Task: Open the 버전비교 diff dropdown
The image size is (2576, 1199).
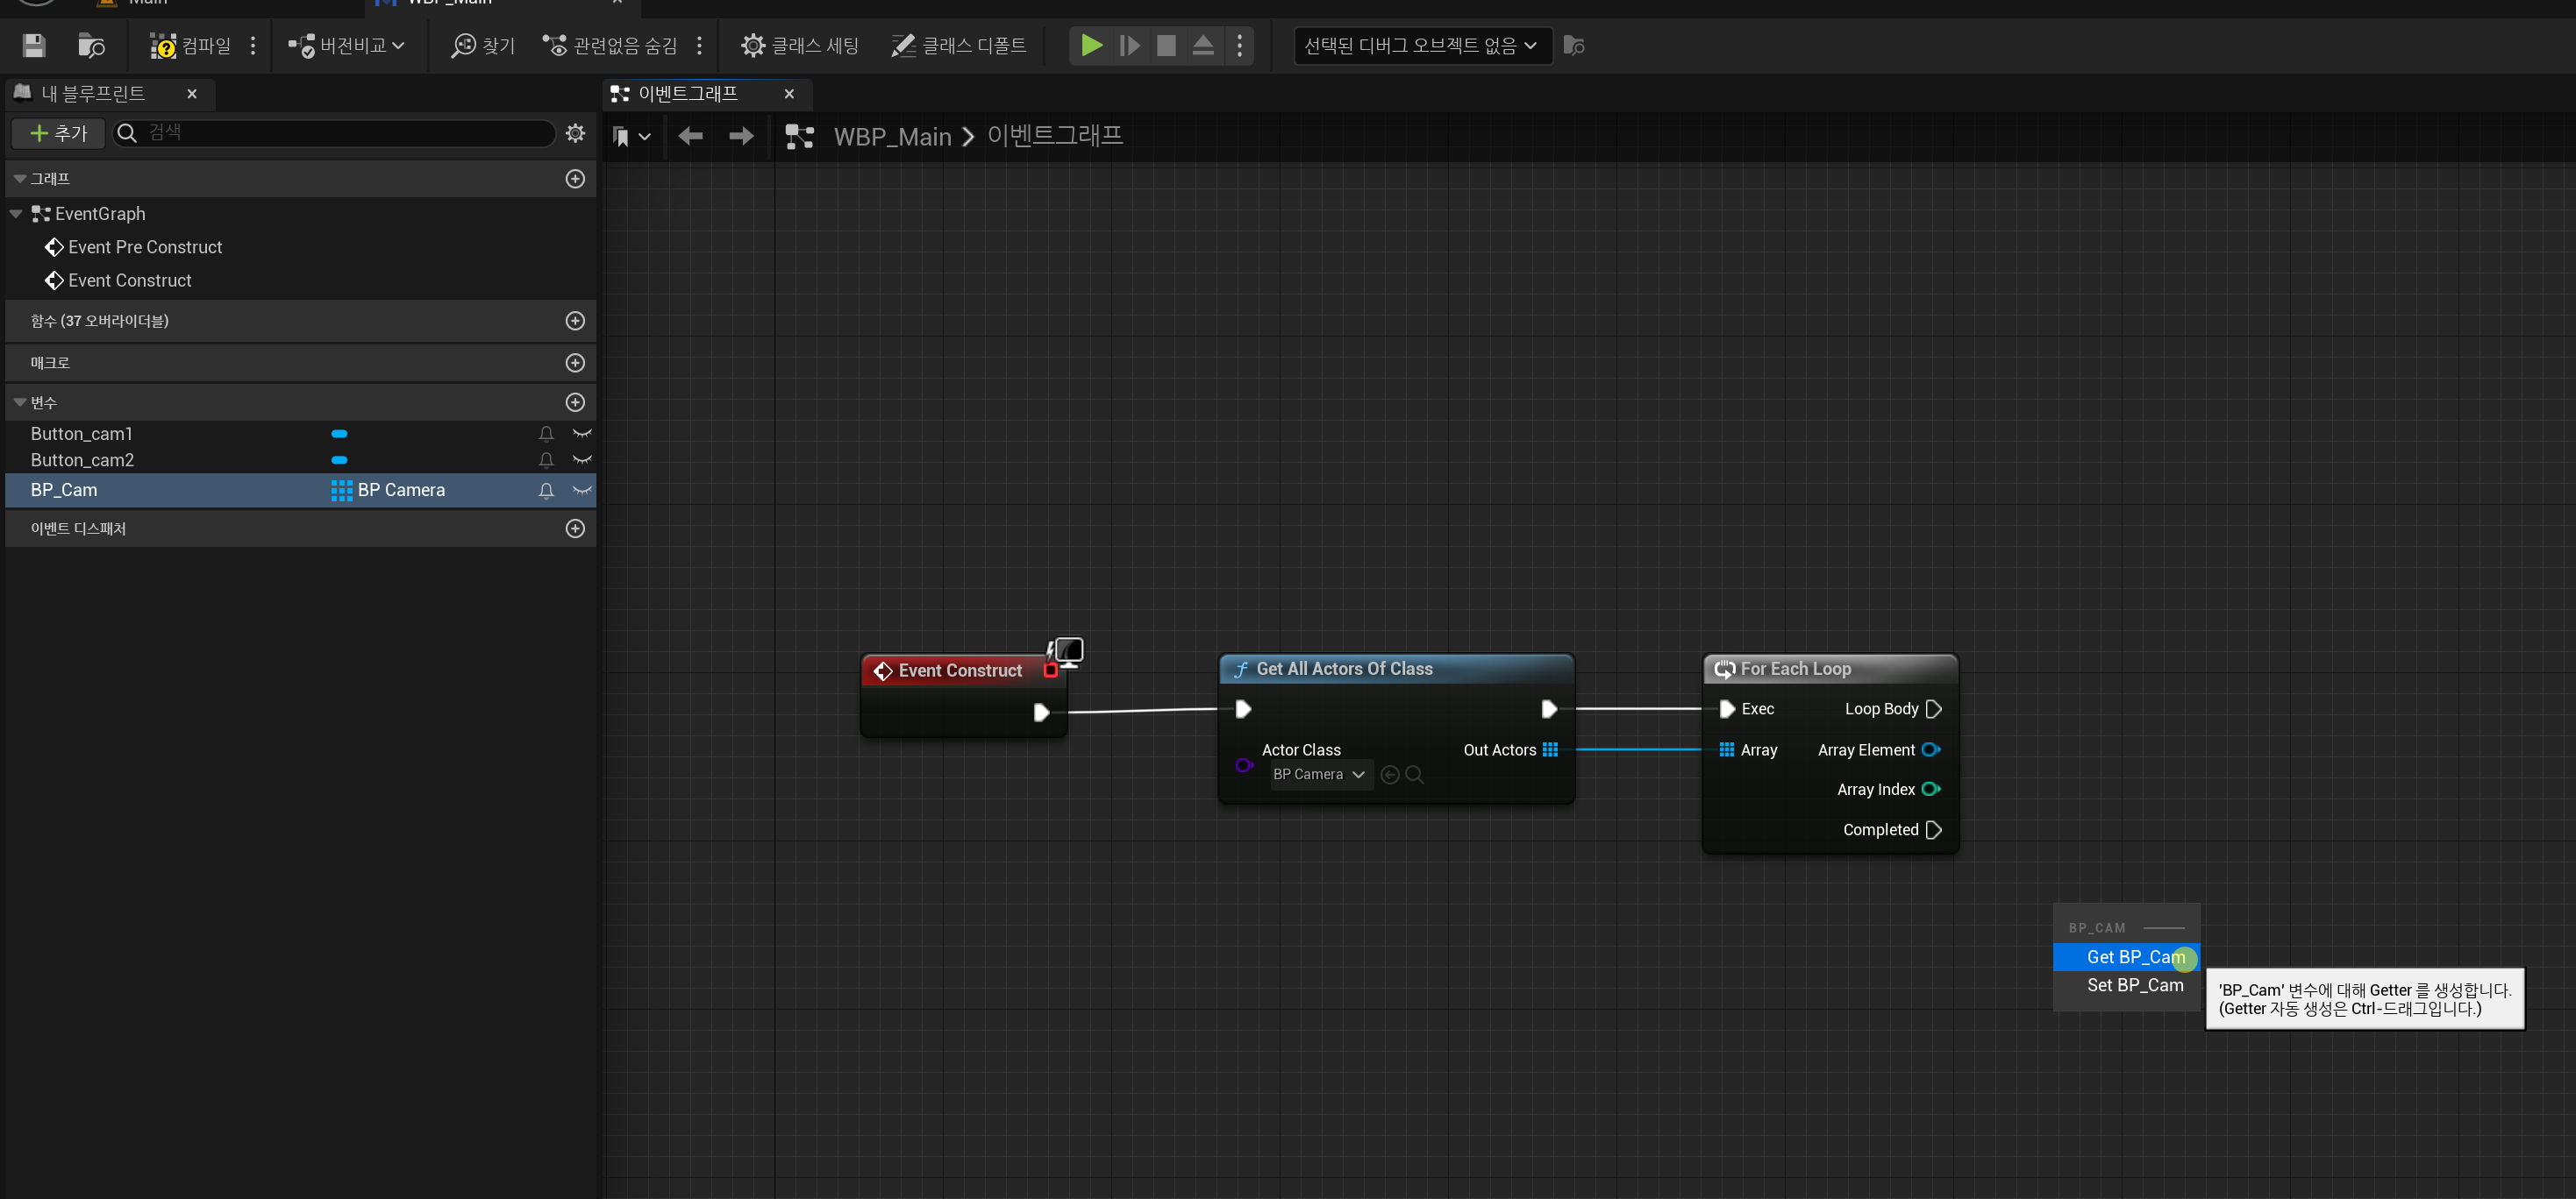Action: point(346,45)
